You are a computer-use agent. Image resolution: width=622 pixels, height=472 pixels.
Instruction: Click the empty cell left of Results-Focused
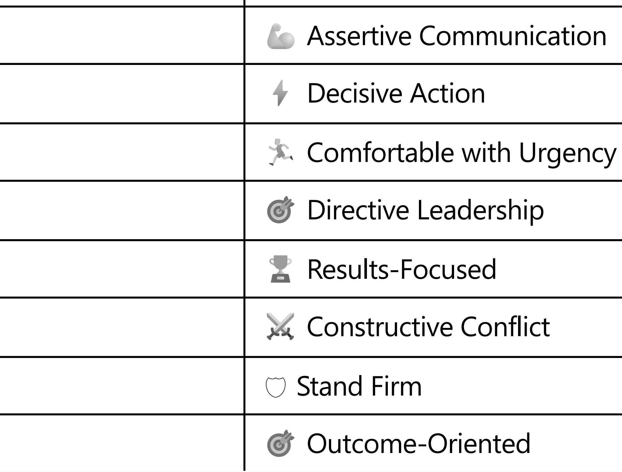click(122, 269)
